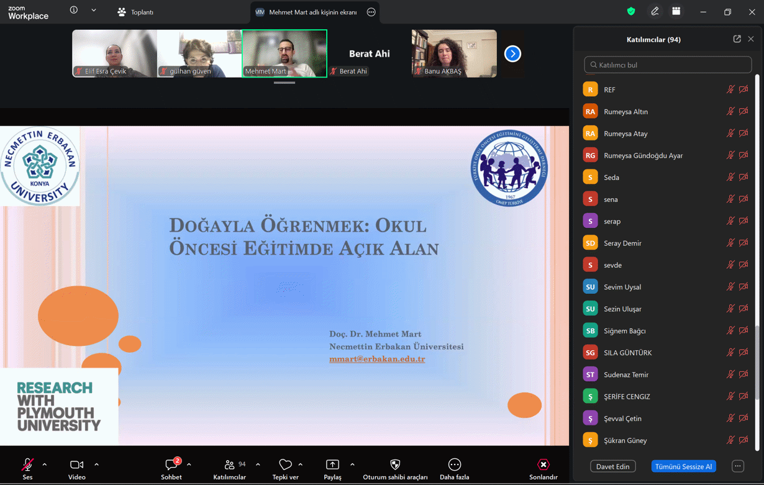Screen dimensions: 764x485
Task: Open Oturum sahibi araçları host tools
Action: pyautogui.click(x=395, y=465)
